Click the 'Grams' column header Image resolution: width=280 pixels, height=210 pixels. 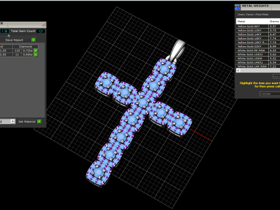(x=274, y=21)
